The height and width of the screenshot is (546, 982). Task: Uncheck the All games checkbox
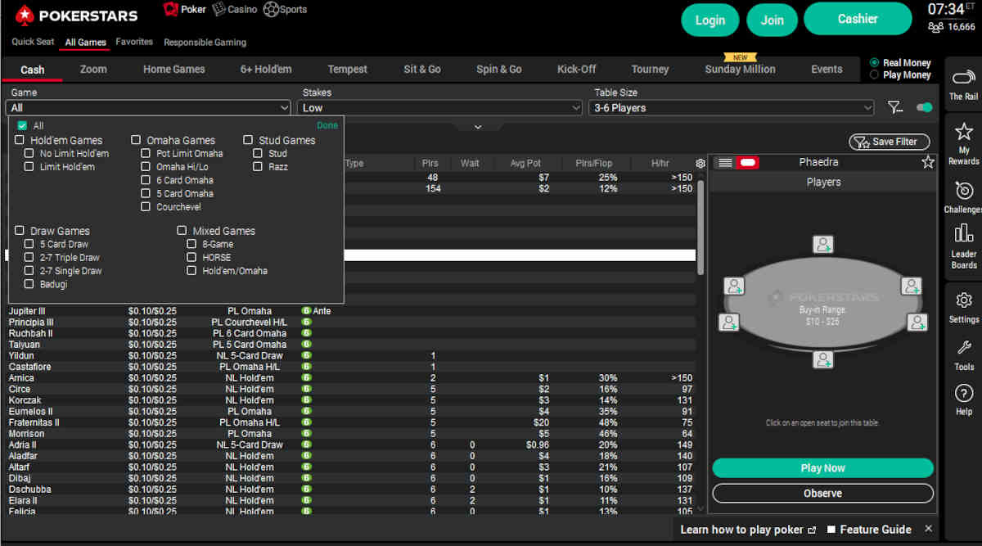coord(22,126)
